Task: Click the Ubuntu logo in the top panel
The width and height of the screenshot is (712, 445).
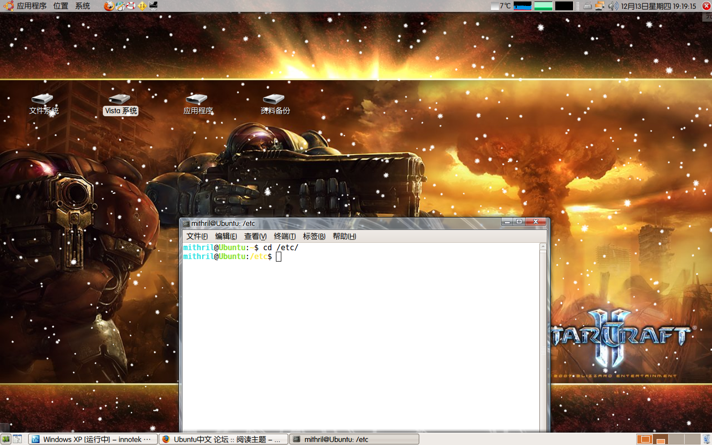Action: click(x=8, y=6)
